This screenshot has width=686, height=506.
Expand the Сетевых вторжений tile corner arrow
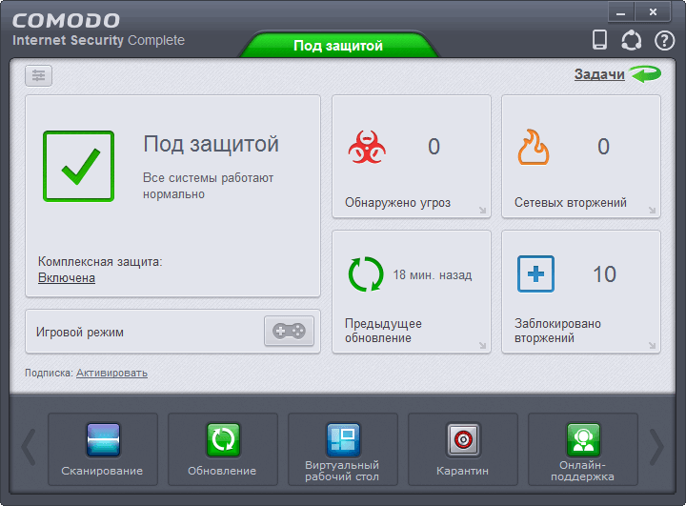652,210
